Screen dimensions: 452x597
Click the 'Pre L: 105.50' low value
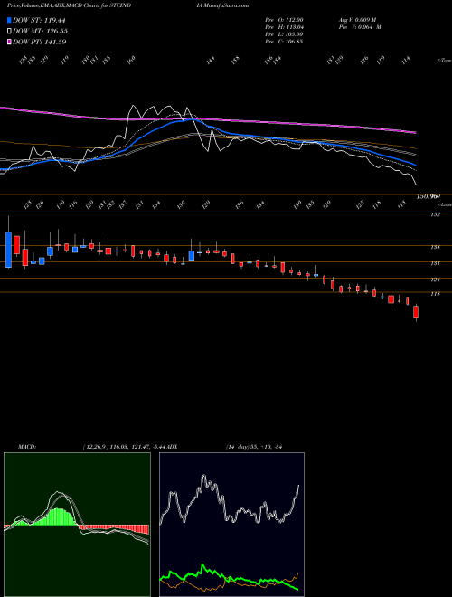[284, 34]
